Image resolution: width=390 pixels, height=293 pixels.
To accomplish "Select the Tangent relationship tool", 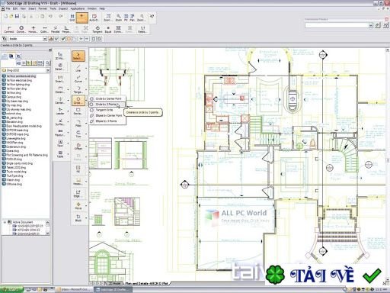I will click(97, 29).
